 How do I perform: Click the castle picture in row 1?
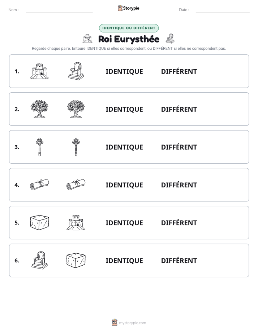(x=39, y=71)
